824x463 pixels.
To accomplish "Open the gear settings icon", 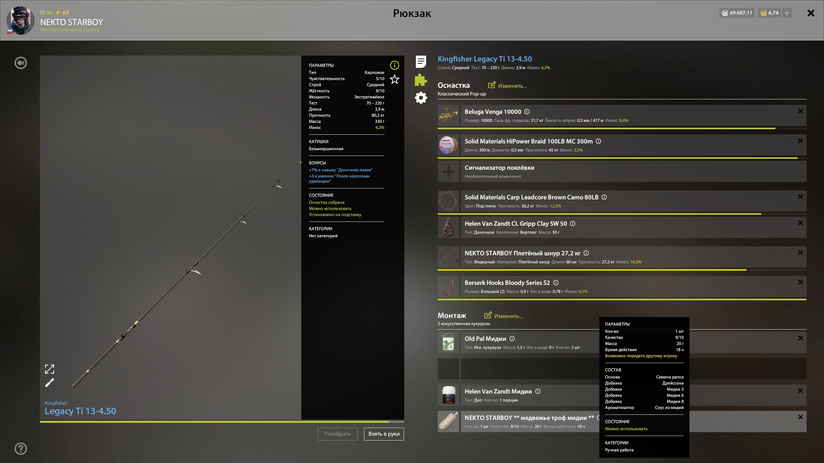I will coord(421,98).
